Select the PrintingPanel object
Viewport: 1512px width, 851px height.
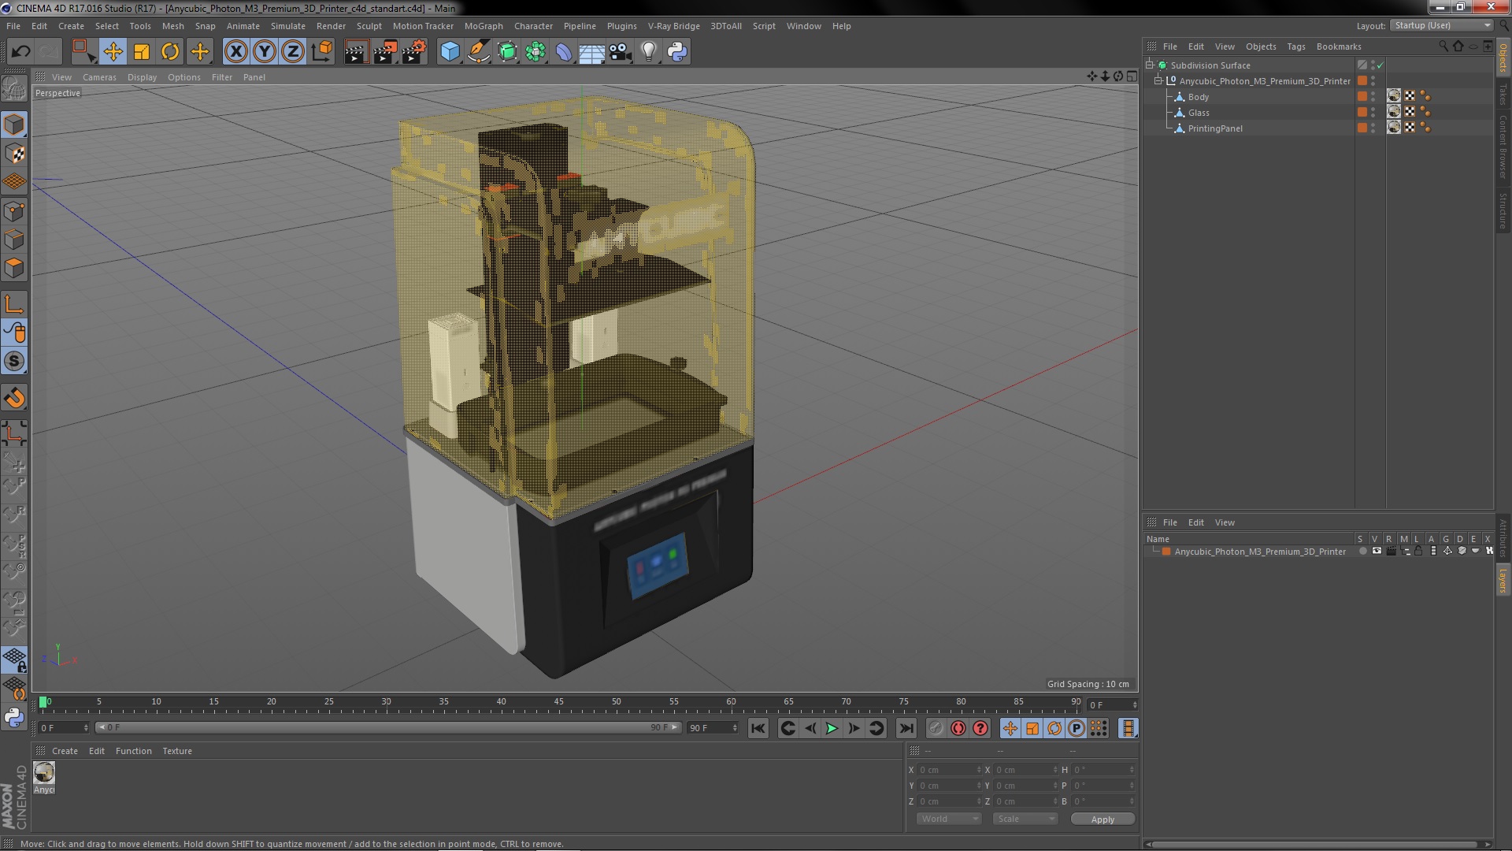tap(1214, 128)
